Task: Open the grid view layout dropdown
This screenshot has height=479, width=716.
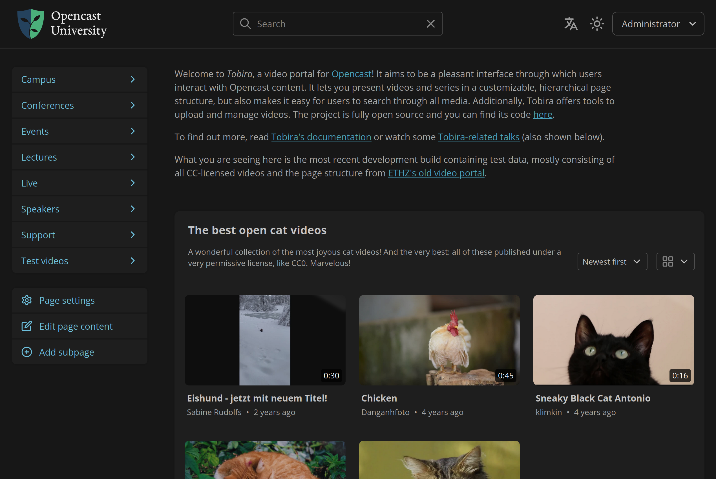Action: (x=675, y=261)
